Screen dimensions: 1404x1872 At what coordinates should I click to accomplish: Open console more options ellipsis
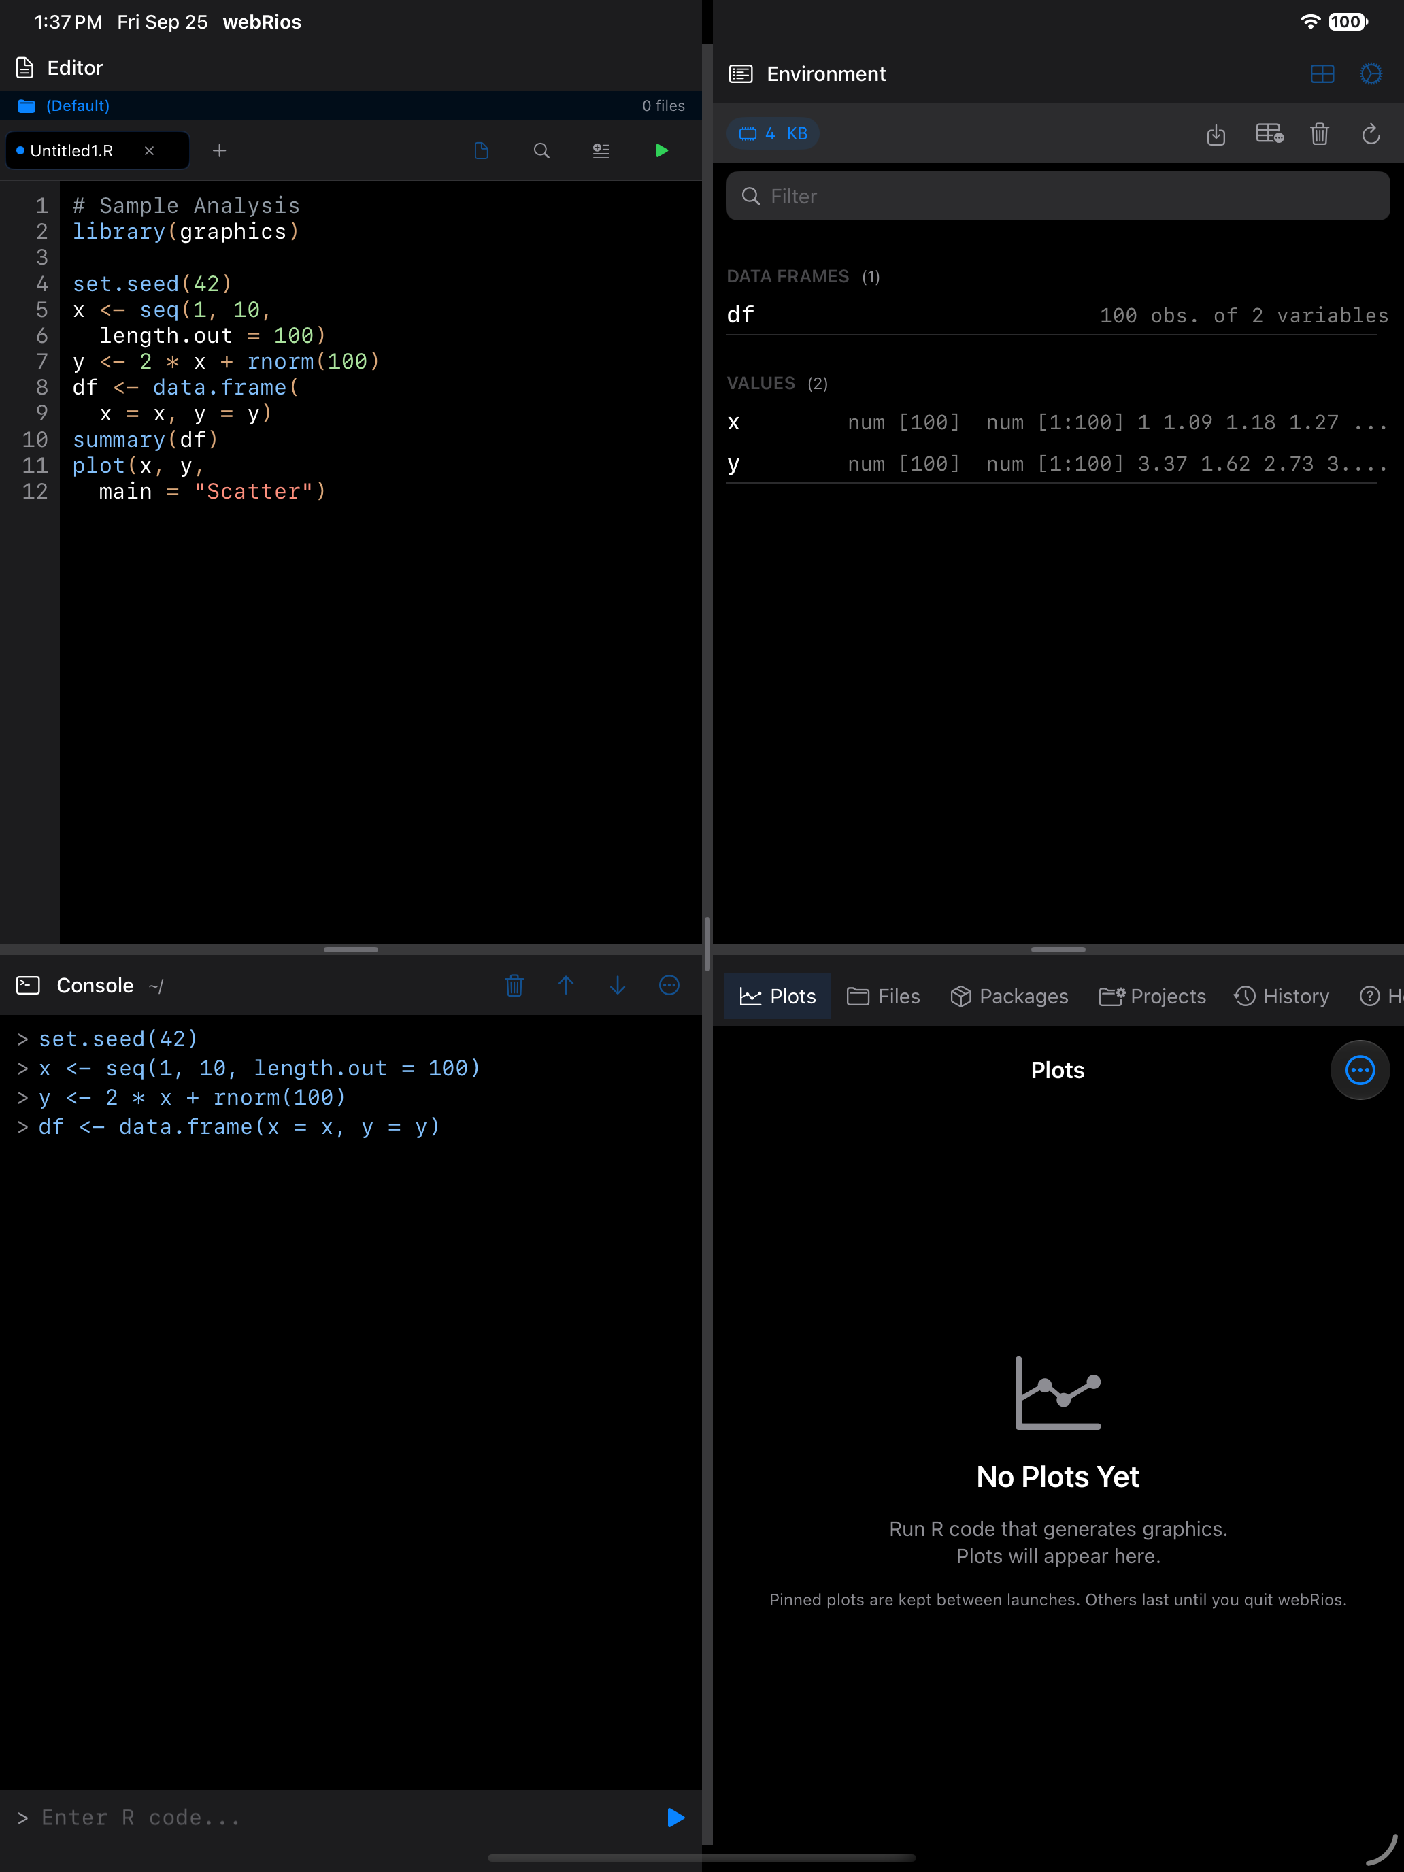pyautogui.click(x=669, y=985)
